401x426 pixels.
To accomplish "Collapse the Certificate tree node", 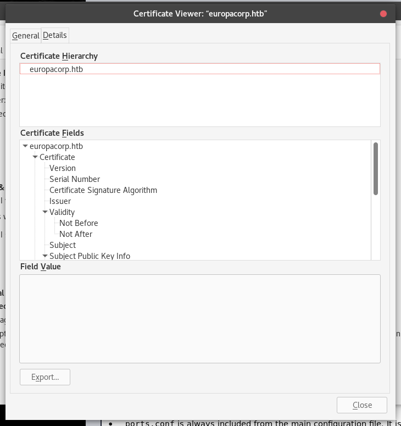I will coord(35,157).
